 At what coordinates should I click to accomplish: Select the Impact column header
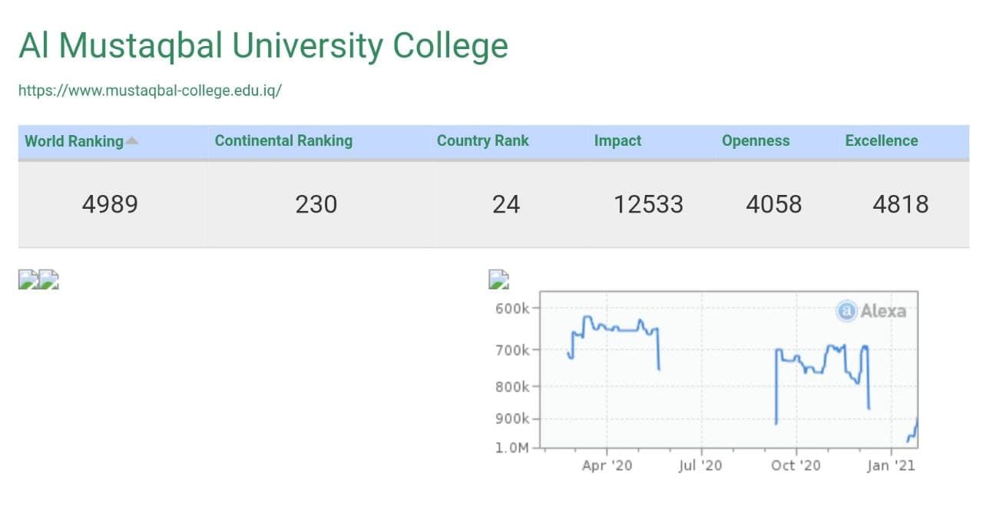click(617, 140)
